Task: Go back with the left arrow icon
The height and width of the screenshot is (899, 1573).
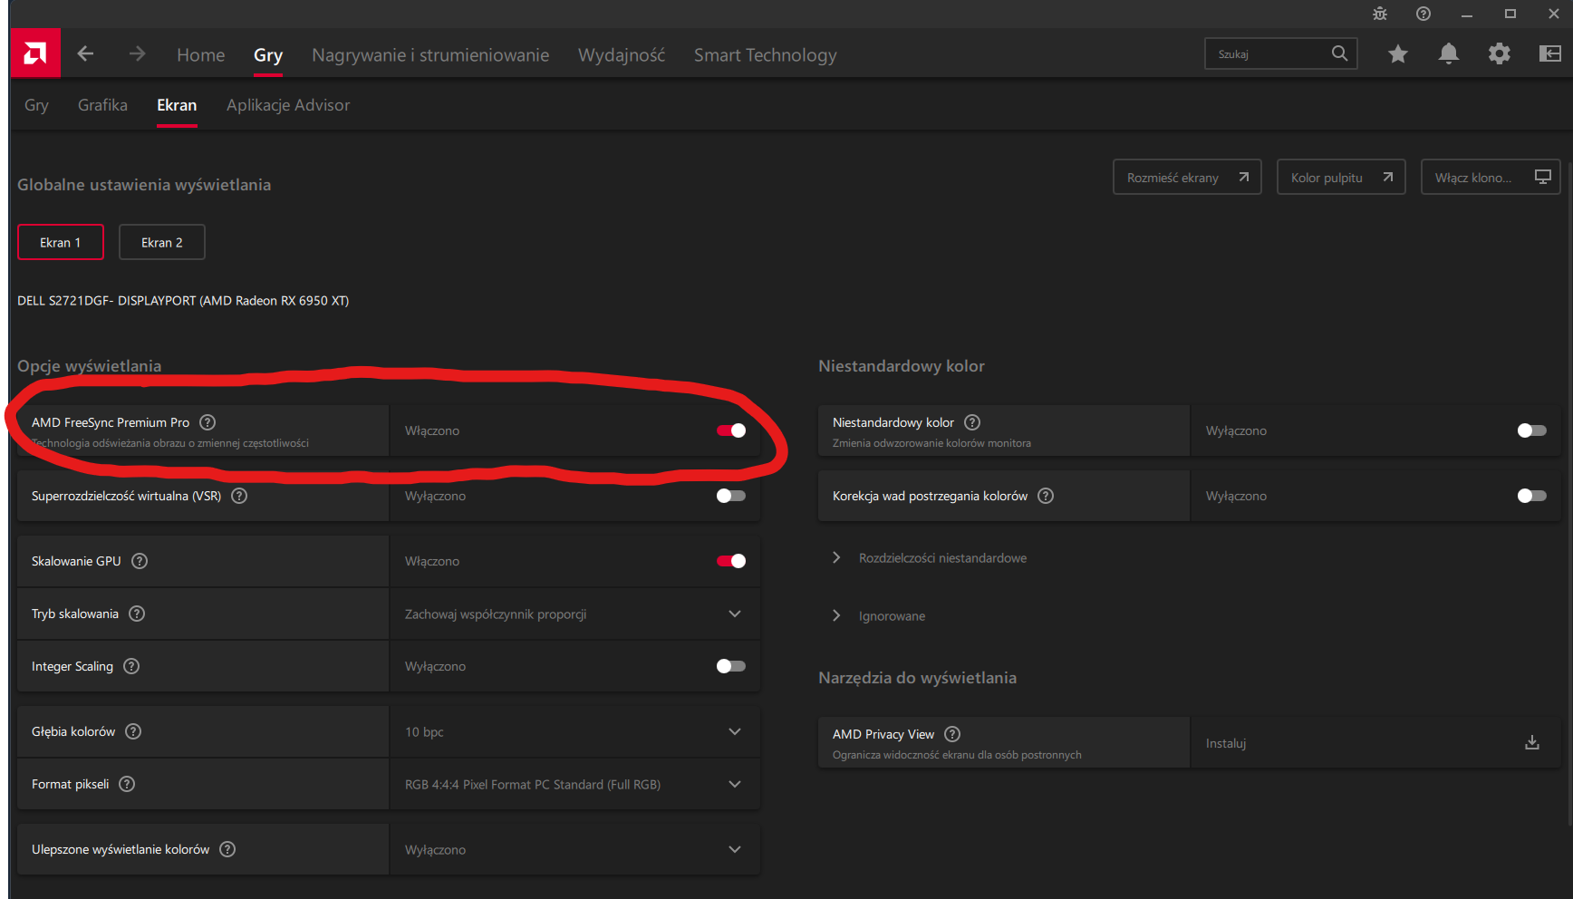Action: tap(85, 54)
